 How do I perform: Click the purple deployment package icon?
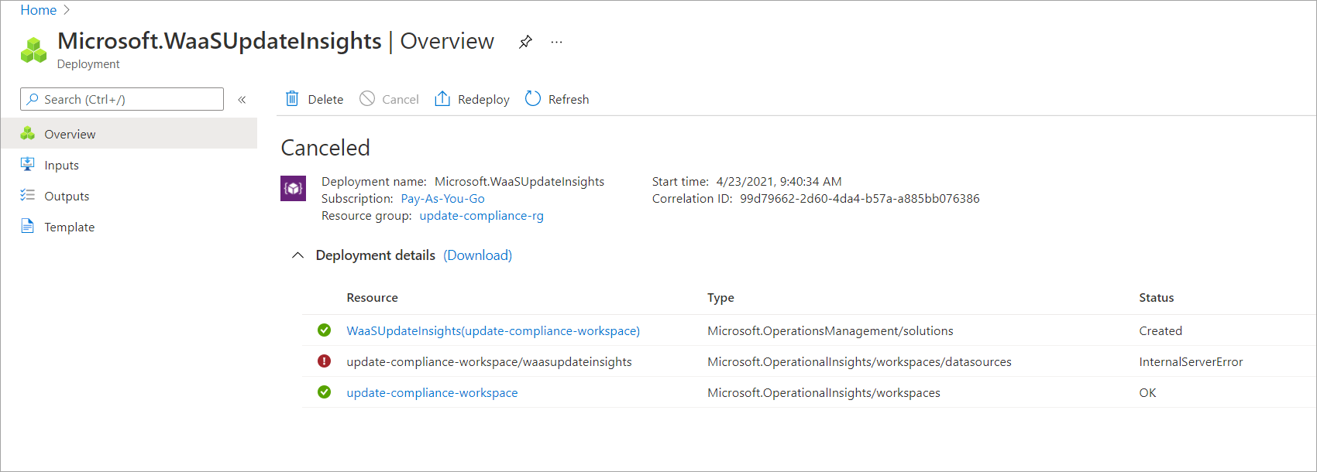click(x=293, y=188)
